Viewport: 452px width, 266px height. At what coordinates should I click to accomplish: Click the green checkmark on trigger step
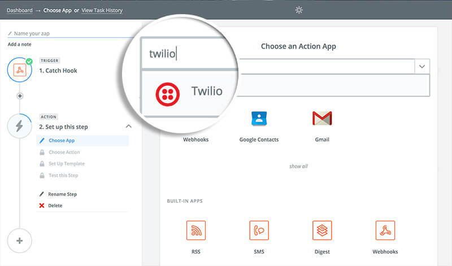coord(29,61)
